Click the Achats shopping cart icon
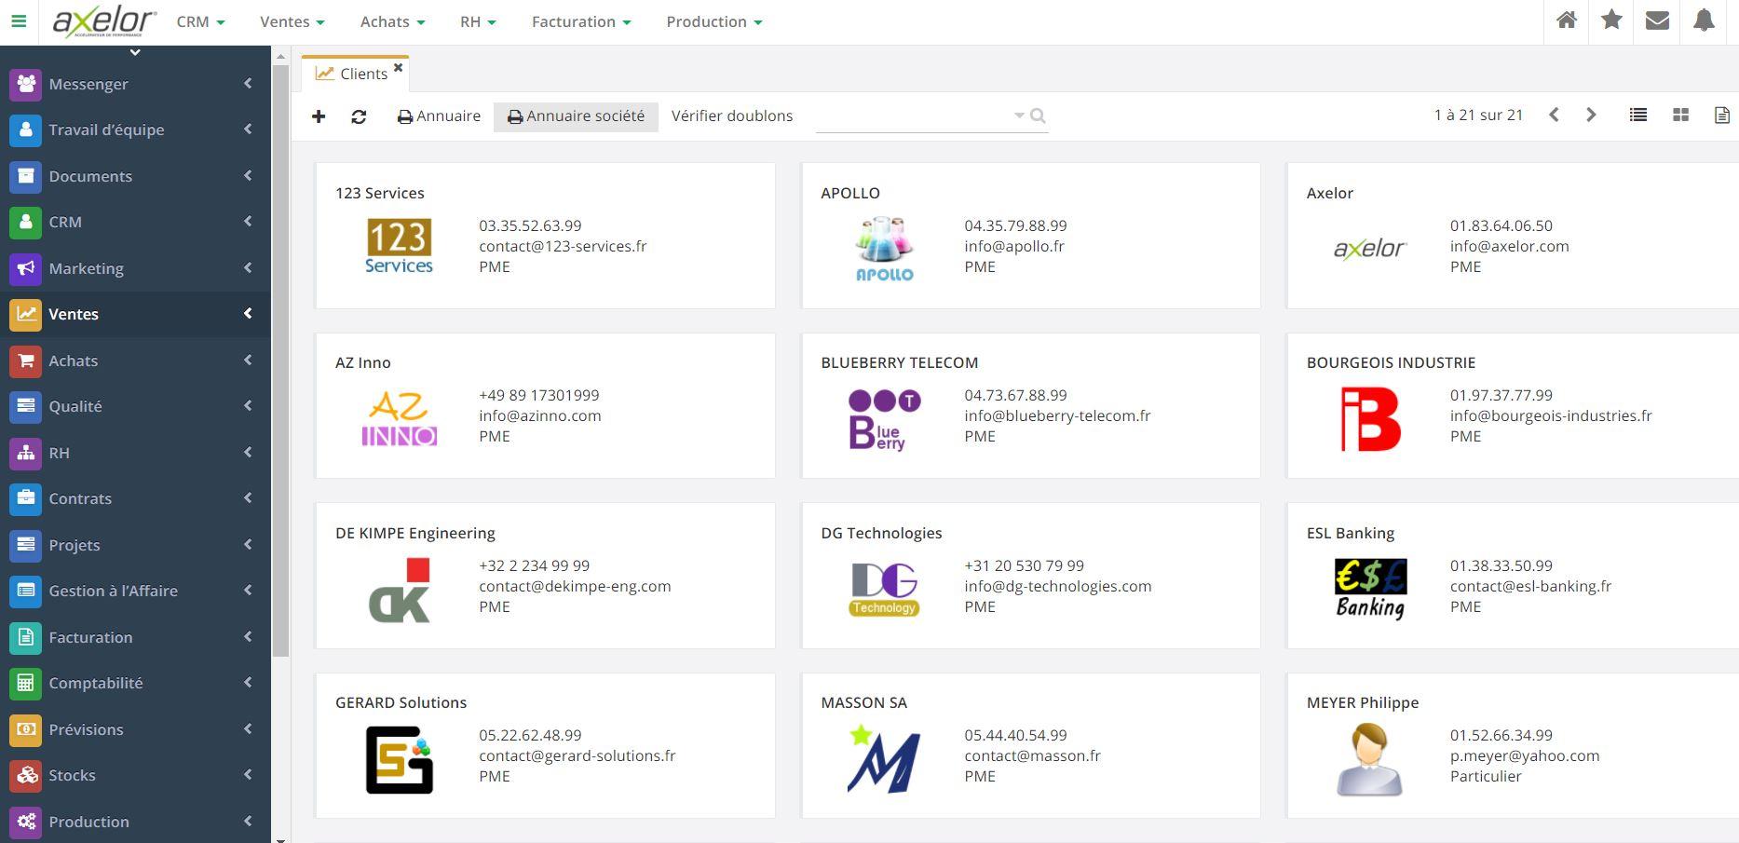This screenshot has height=843, width=1739. (x=26, y=360)
